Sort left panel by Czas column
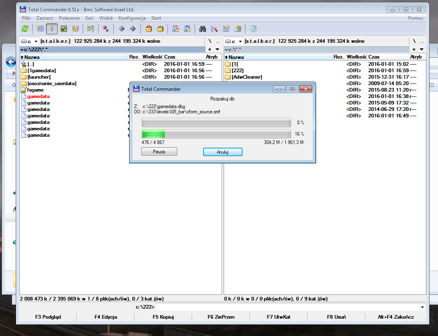This screenshot has width=438, height=336. pyautogui.click(x=184, y=57)
